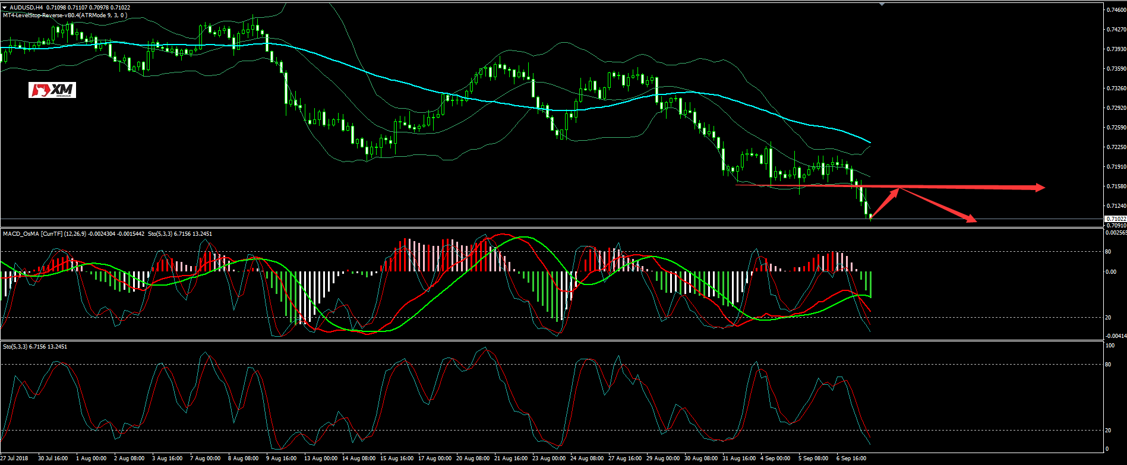The image size is (1127, 465).
Task: Click the 0.72250 price scale label
Action: point(1116,147)
